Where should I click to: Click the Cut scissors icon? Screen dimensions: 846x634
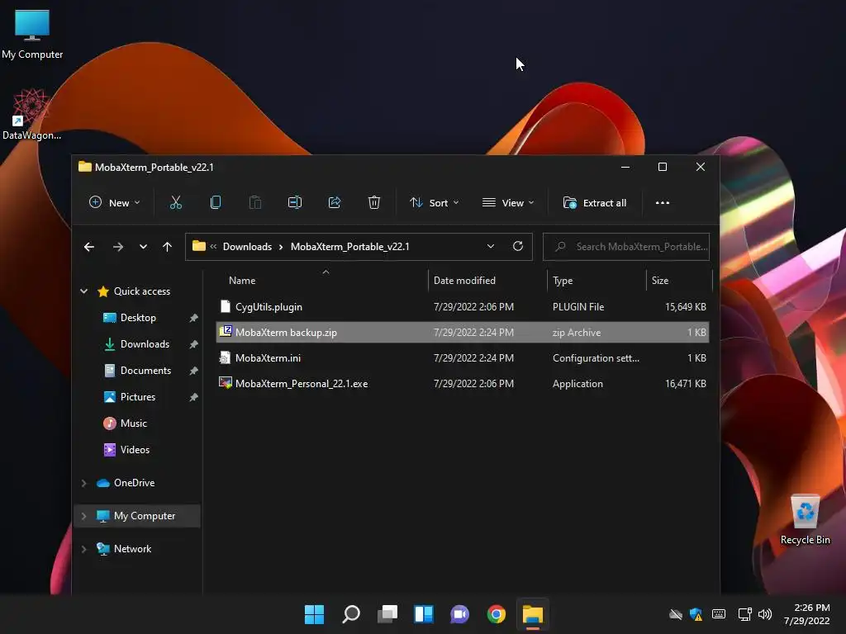[176, 203]
